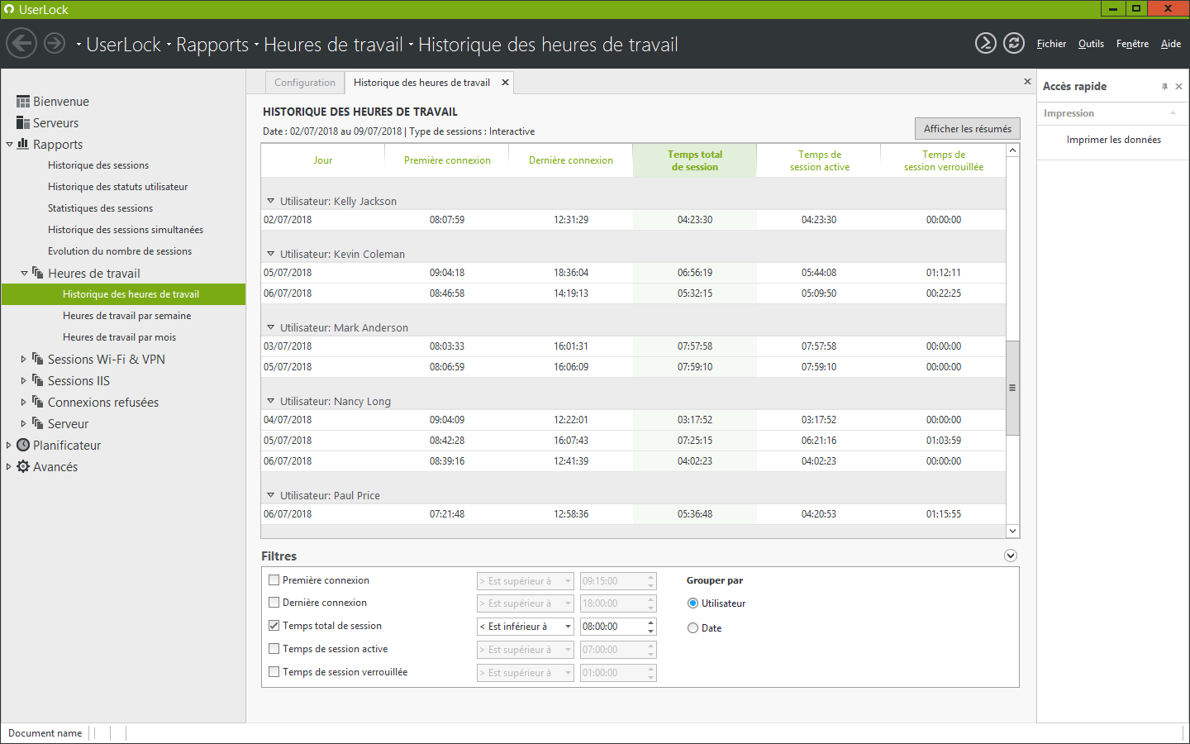The width and height of the screenshot is (1190, 744).
Task: Enable the Temps de session verrouillée filter
Action: (x=274, y=672)
